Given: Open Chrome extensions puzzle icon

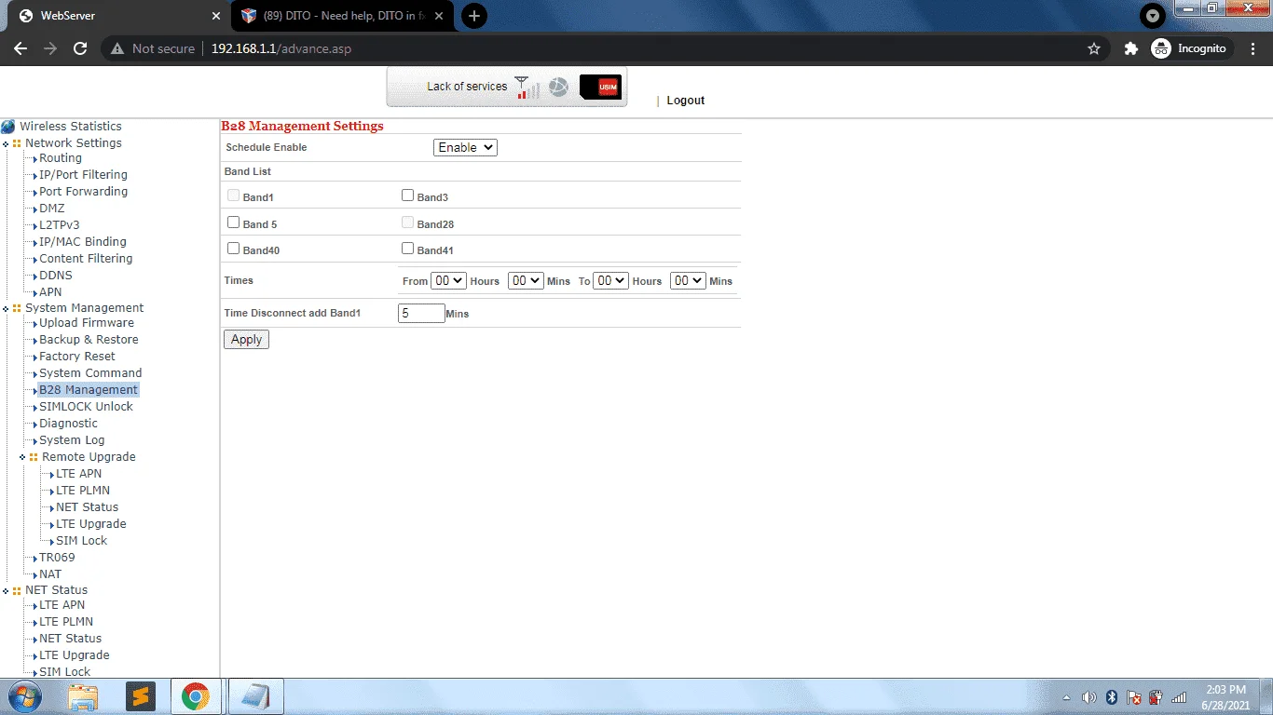Looking at the screenshot, I should [x=1131, y=48].
